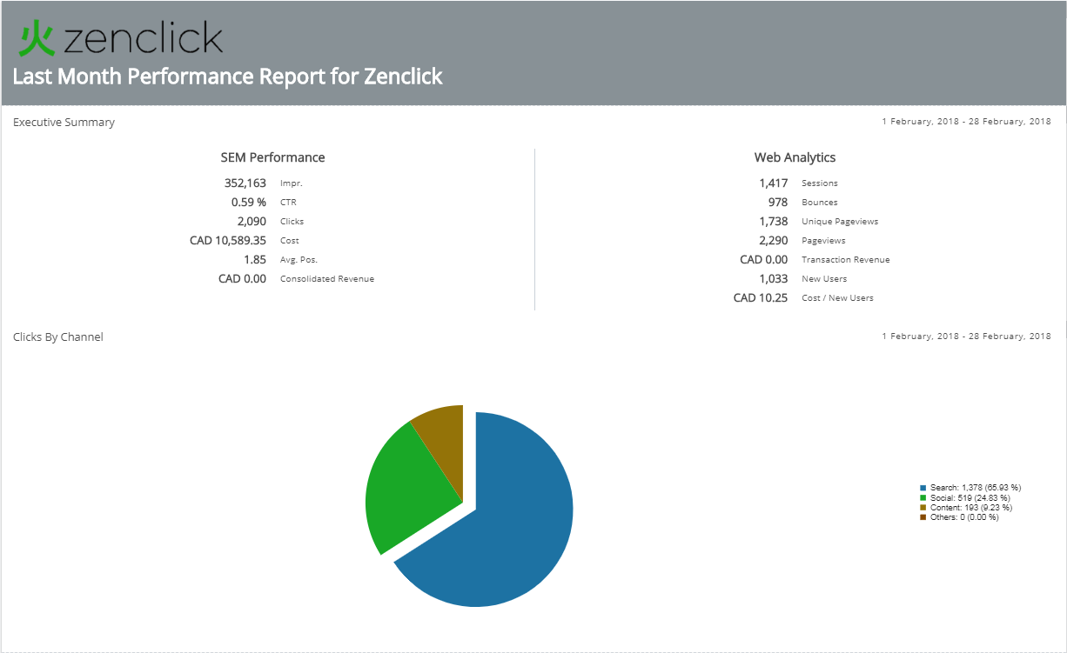1067x653 pixels.
Task: Select the 1,033 new users value
Action: click(774, 279)
